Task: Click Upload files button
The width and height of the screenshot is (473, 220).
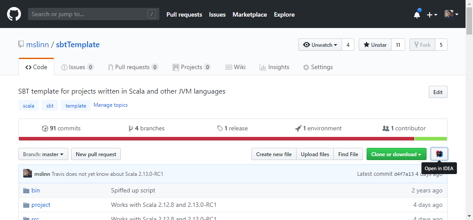Action: pos(315,154)
